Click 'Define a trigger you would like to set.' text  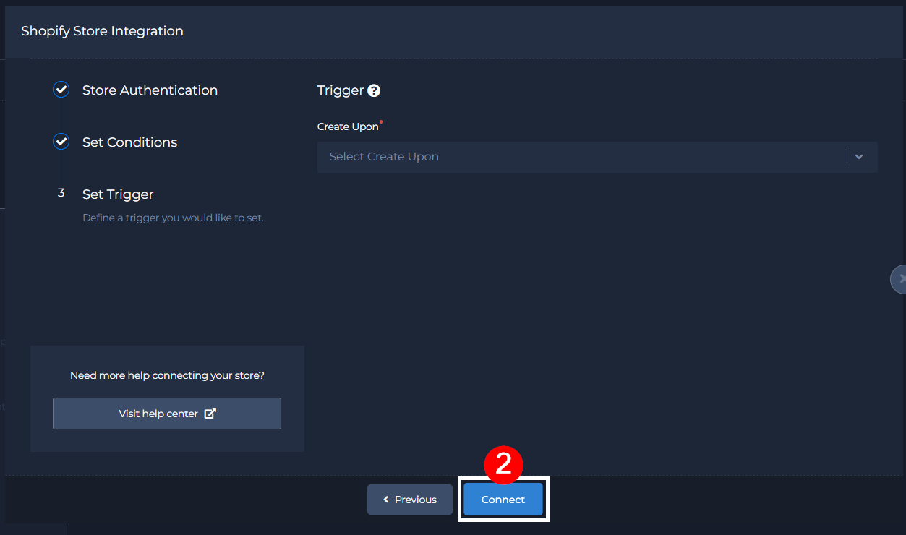tap(173, 218)
